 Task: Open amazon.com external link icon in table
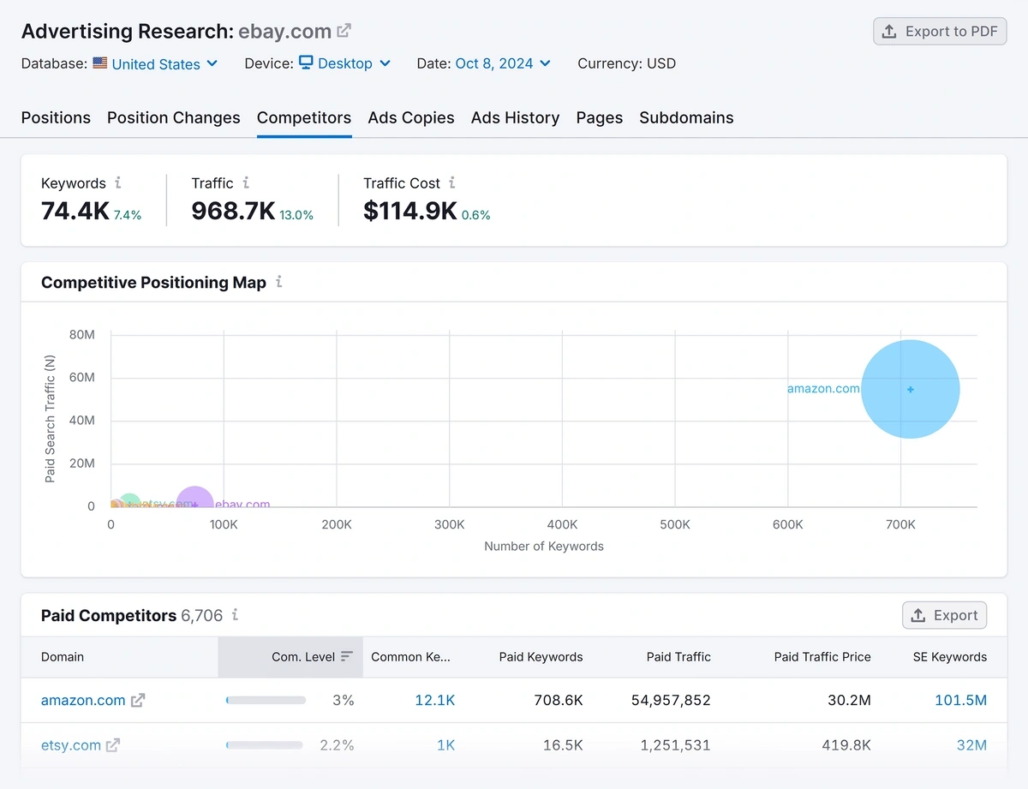coord(138,700)
